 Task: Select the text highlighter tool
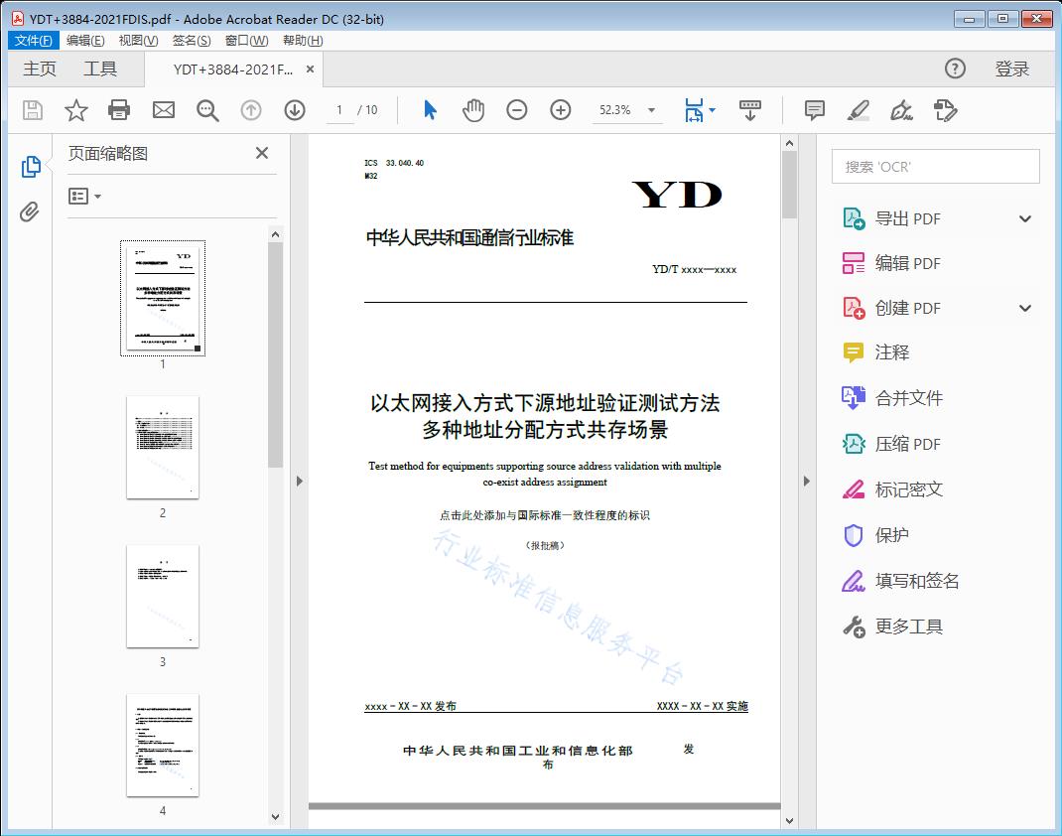pos(857,111)
